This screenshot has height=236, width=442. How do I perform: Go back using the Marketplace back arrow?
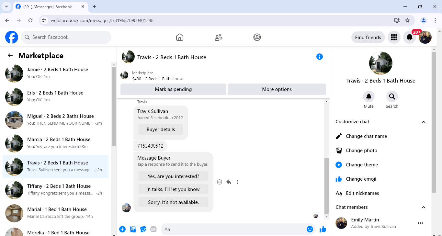[x=10, y=55]
